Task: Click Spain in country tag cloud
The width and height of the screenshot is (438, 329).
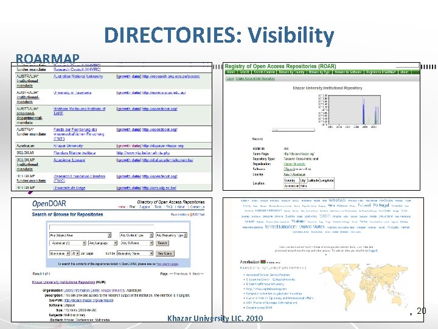Action: point(325,216)
